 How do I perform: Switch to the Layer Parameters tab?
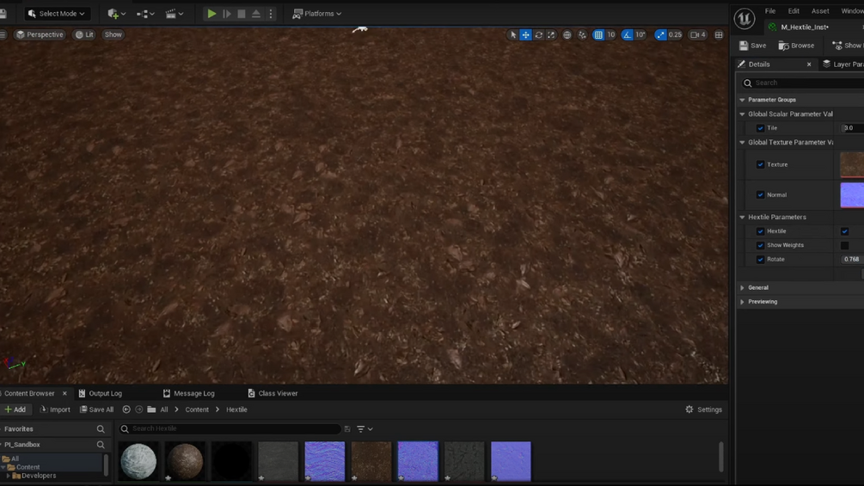pos(844,65)
